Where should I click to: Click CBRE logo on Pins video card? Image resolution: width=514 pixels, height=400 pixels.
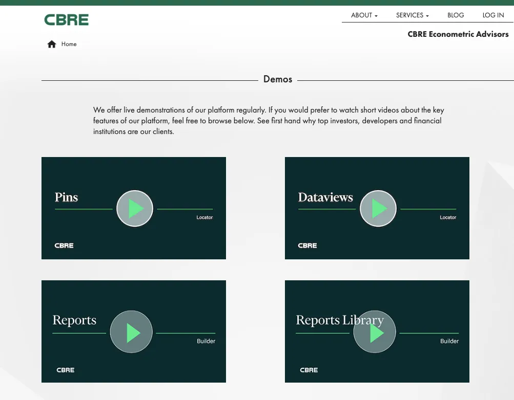tap(64, 246)
